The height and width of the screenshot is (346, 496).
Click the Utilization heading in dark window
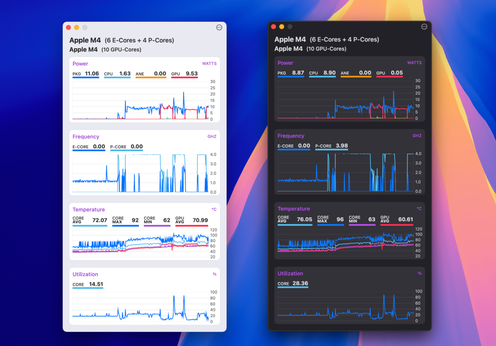point(290,274)
